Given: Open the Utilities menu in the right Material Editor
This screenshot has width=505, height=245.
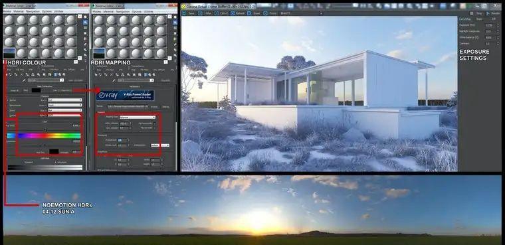Looking at the screenshot, I should pos(148,11).
